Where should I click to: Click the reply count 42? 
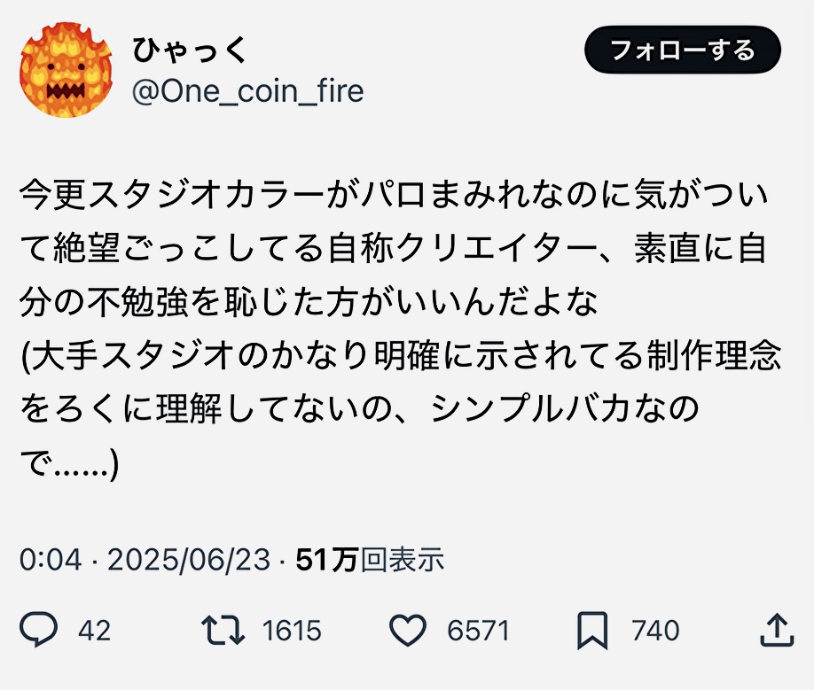point(95,631)
